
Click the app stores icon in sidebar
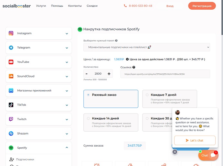(11, 90)
